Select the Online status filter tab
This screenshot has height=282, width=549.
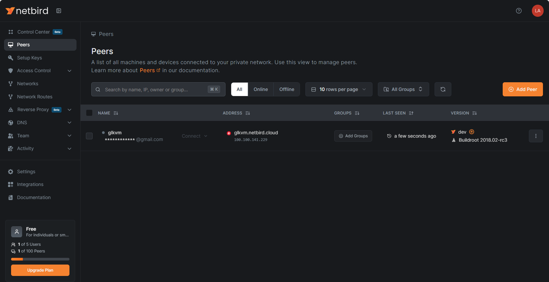point(261,89)
